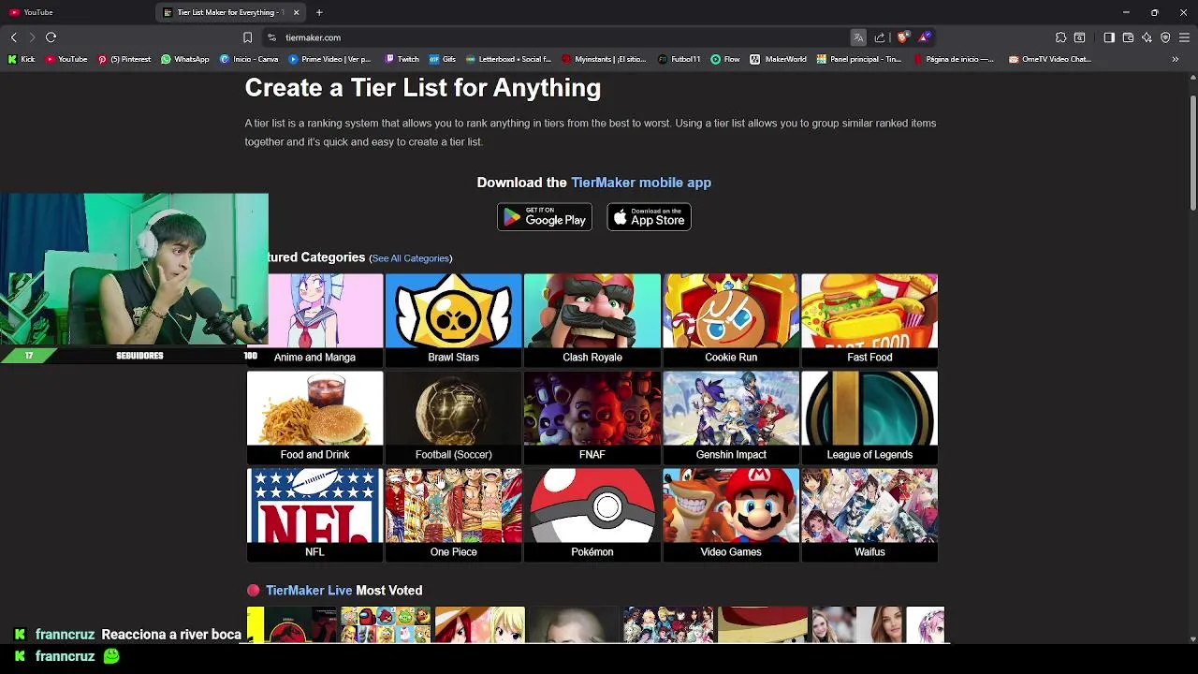Open the Gifs bookmark
This screenshot has height=674, width=1198.
tap(443, 59)
